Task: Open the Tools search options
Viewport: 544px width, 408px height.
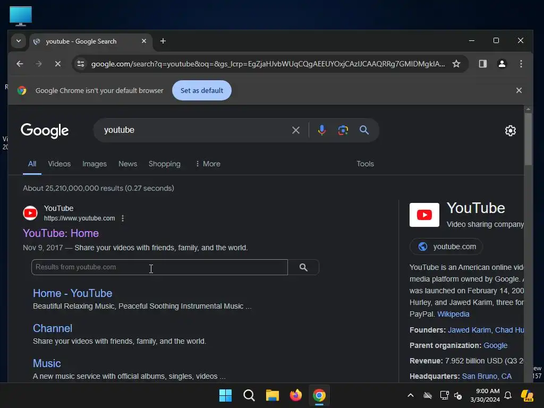Action: pos(365,164)
